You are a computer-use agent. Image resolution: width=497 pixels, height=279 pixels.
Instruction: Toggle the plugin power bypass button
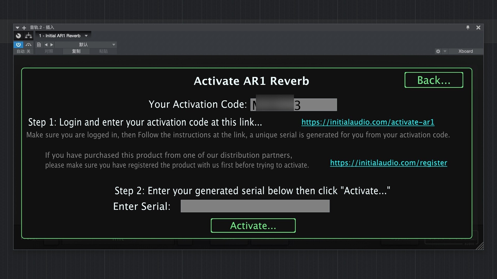18,45
